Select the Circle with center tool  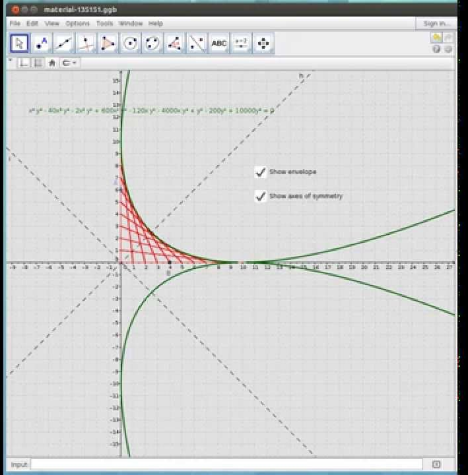coord(130,44)
